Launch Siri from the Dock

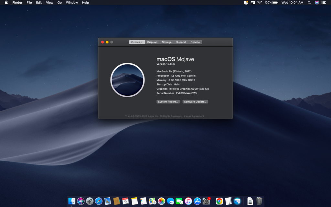click(x=80, y=201)
